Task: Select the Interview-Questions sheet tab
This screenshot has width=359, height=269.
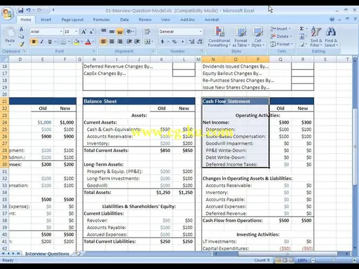Action: (47, 254)
